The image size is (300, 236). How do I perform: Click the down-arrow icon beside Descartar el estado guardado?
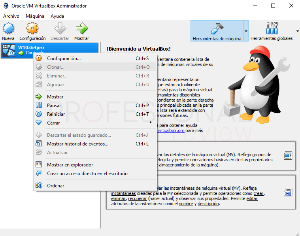point(39,135)
